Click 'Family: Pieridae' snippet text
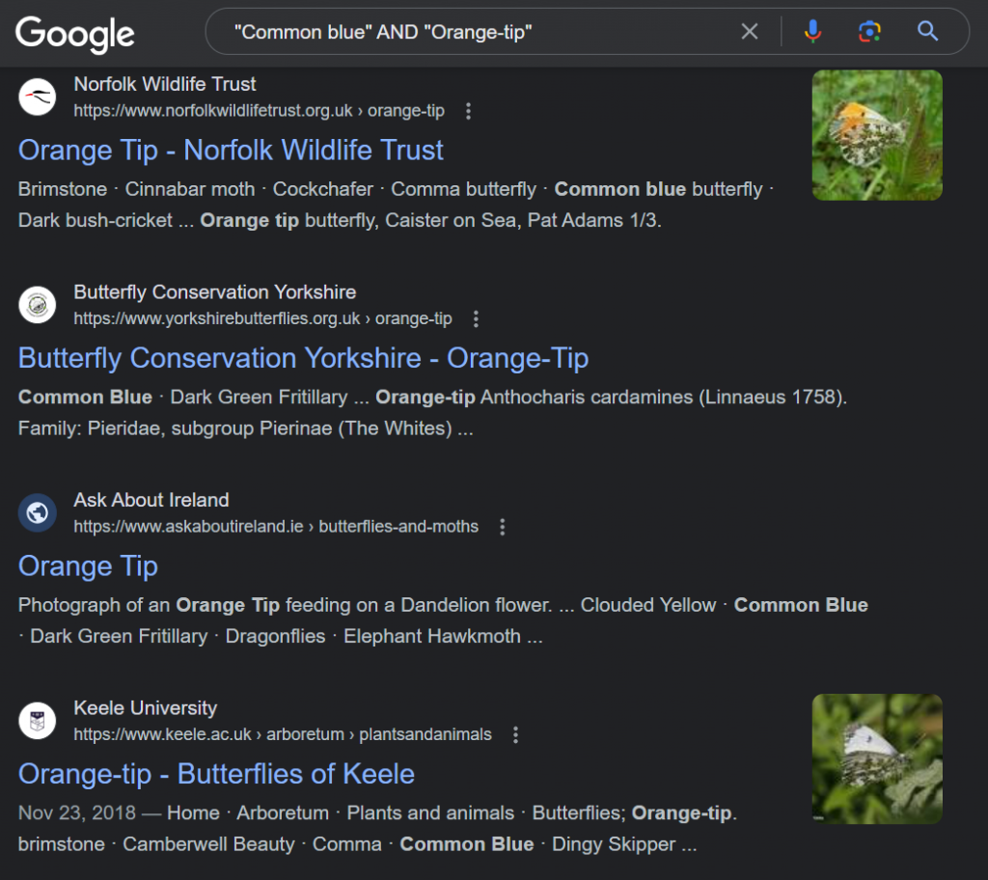 (92, 428)
